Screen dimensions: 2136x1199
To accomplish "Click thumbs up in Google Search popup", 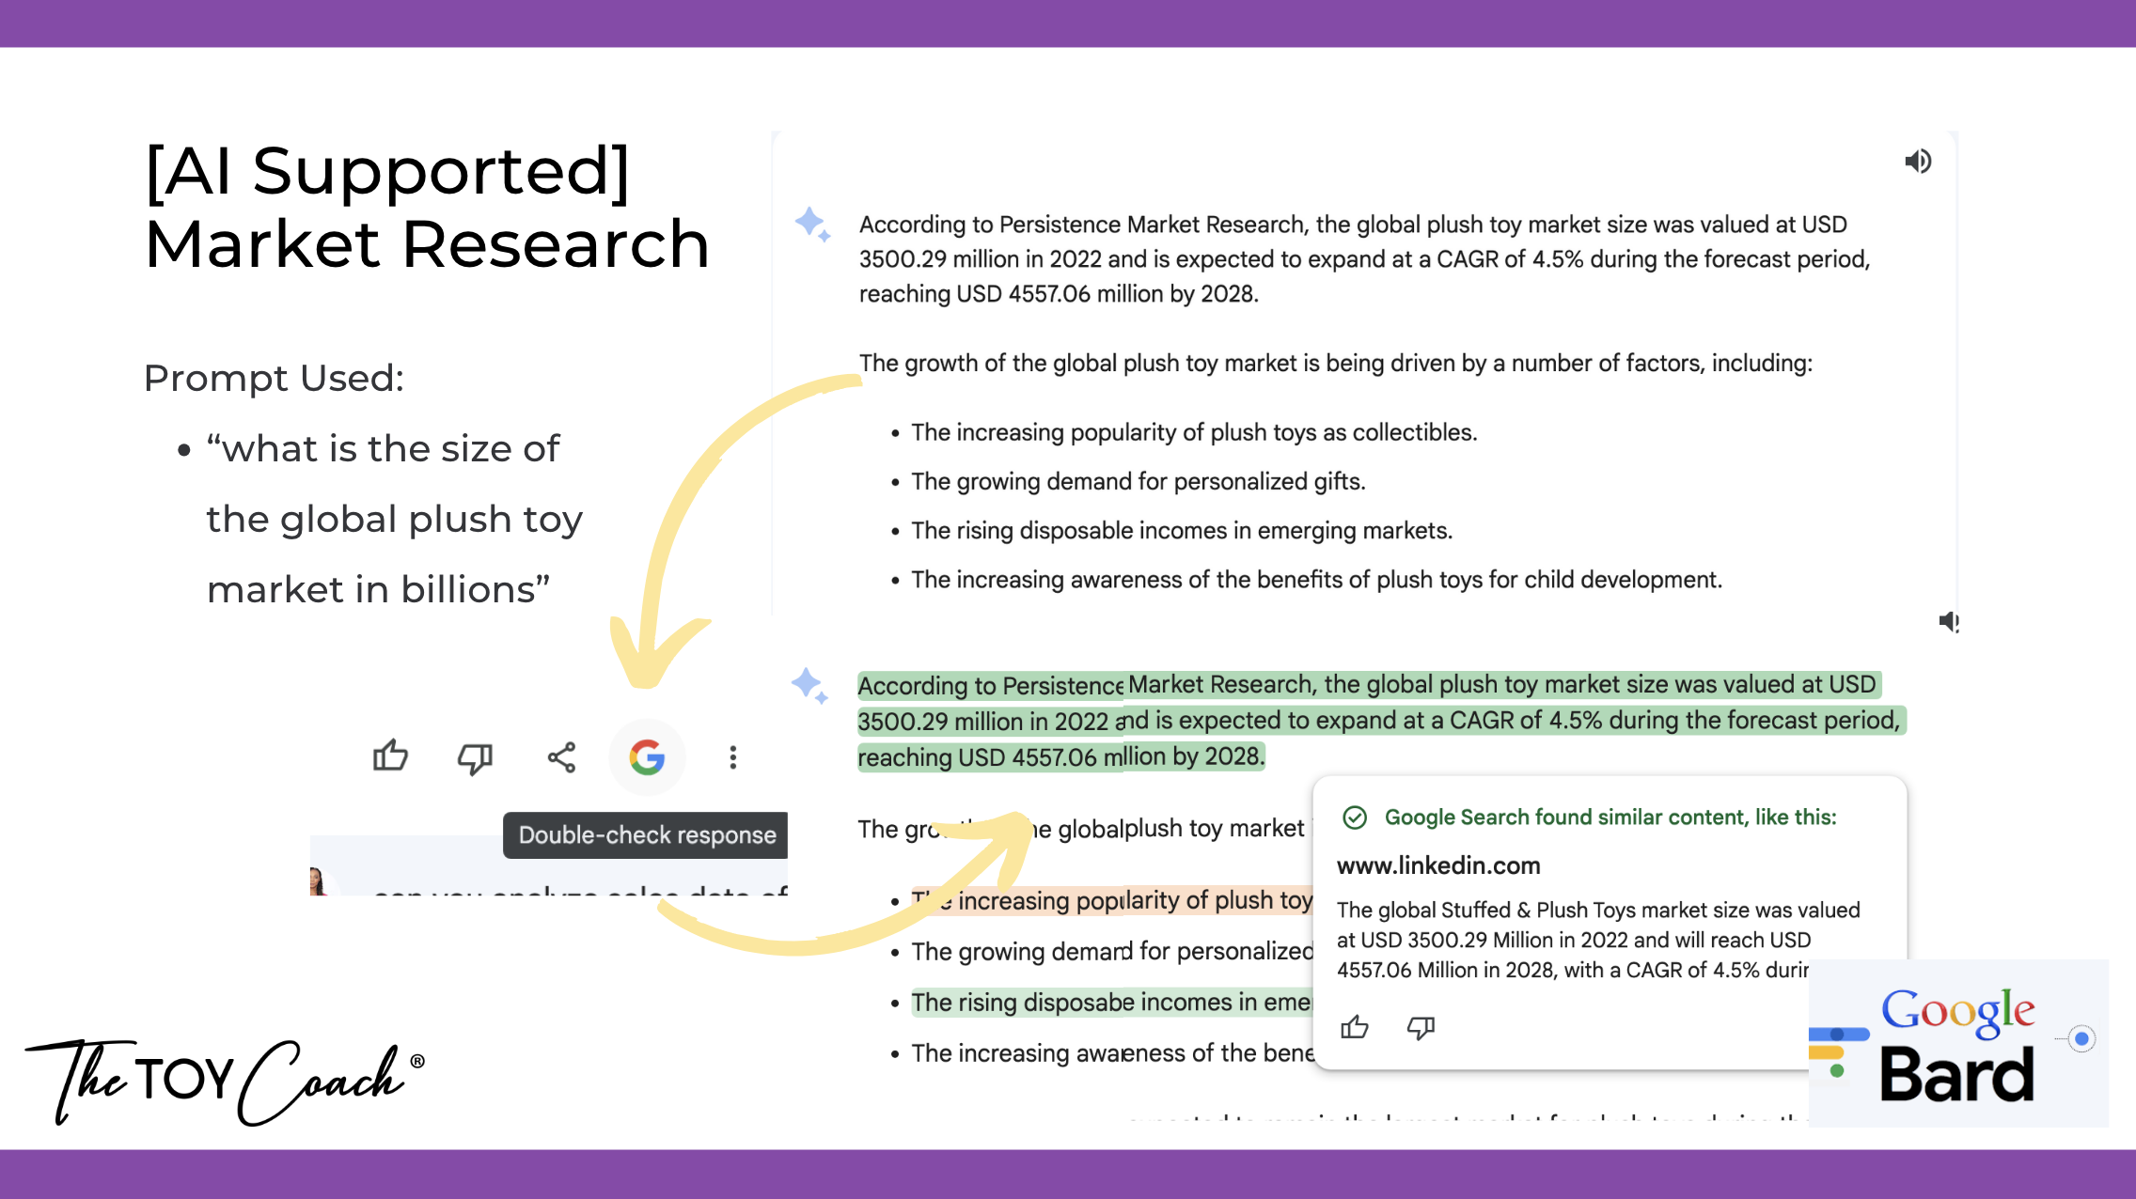I will click(1355, 1028).
